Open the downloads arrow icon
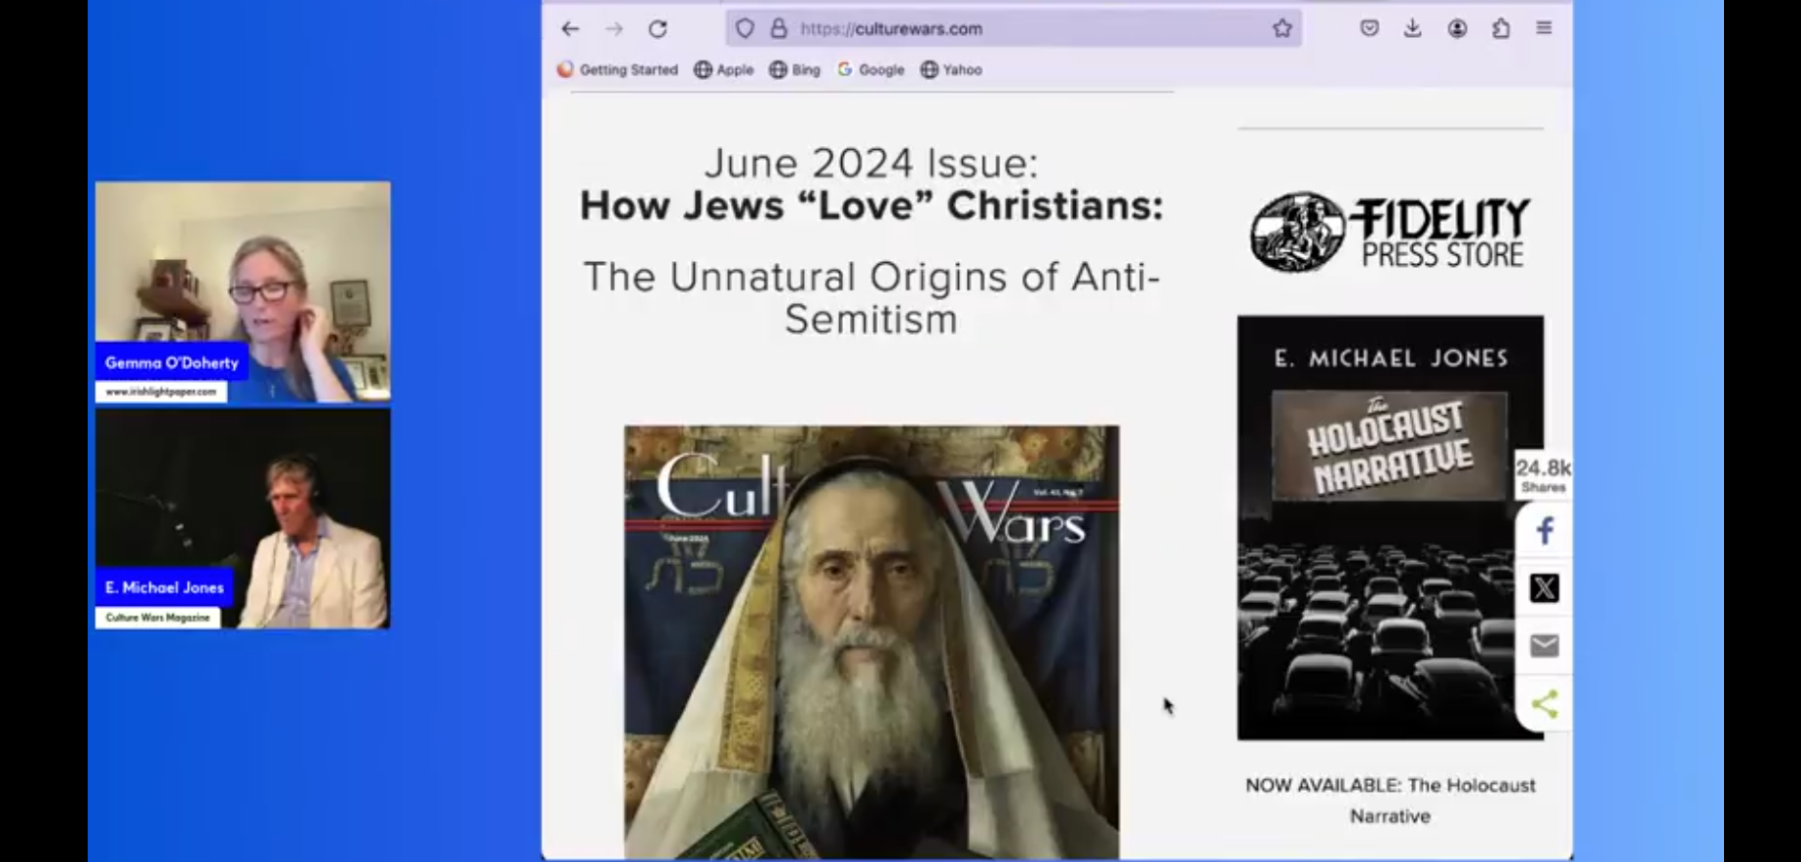The width and height of the screenshot is (1801, 862). pyautogui.click(x=1412, y=28)
